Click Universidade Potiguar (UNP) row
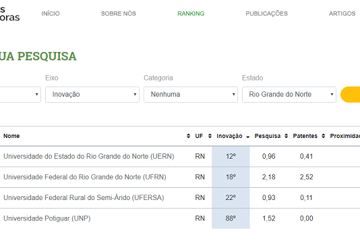The width and height of the screenshot is (360, 246). (180, 218)
